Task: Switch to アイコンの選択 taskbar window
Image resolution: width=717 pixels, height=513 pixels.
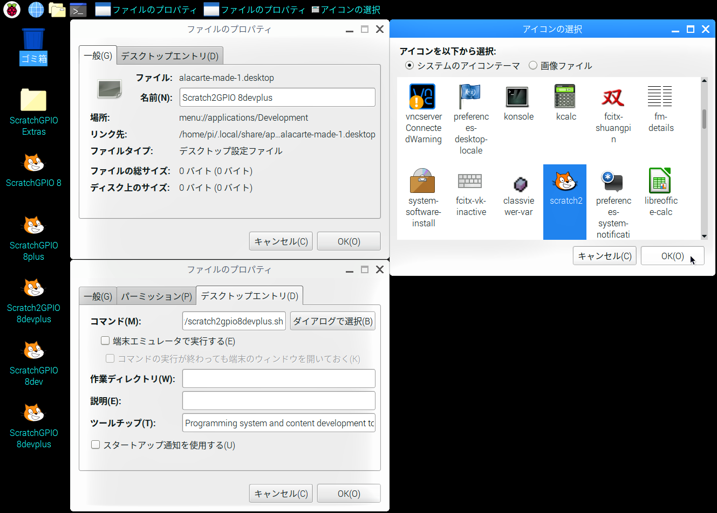Action: pos(346,10)
